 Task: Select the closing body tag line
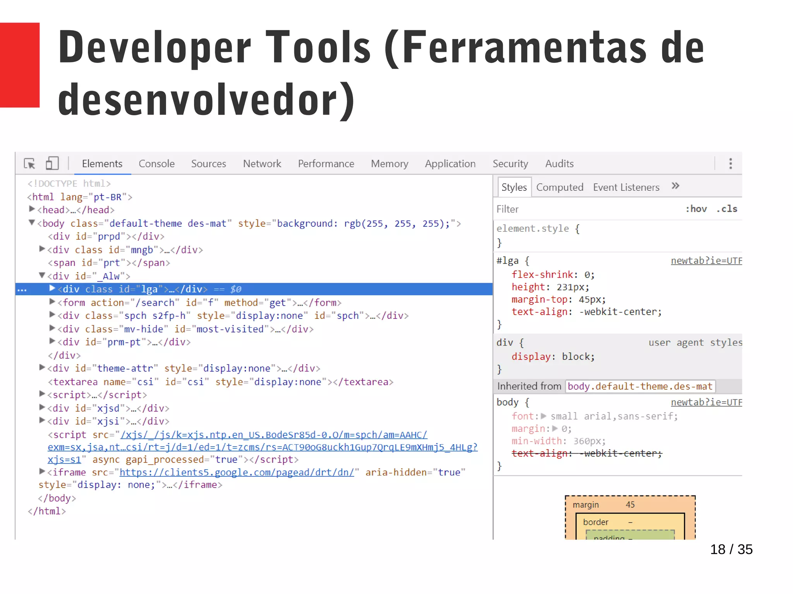point(57,498)
